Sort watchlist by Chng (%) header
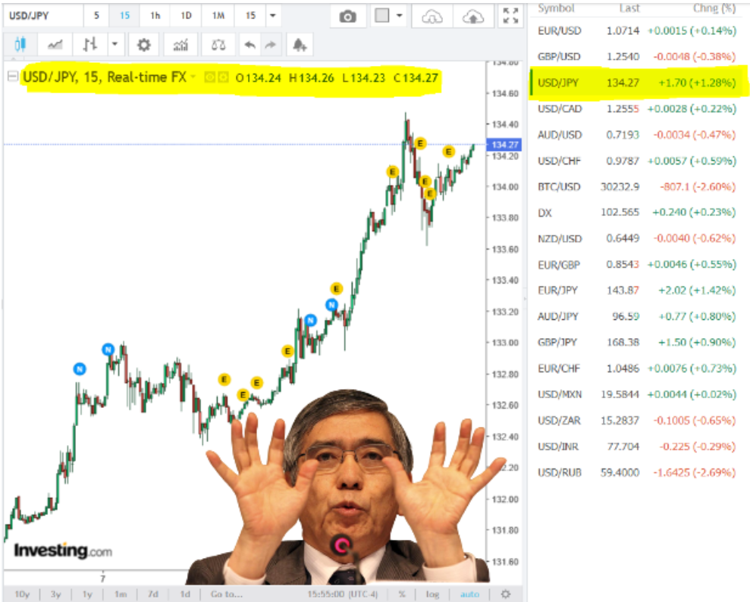 (714, 8)
